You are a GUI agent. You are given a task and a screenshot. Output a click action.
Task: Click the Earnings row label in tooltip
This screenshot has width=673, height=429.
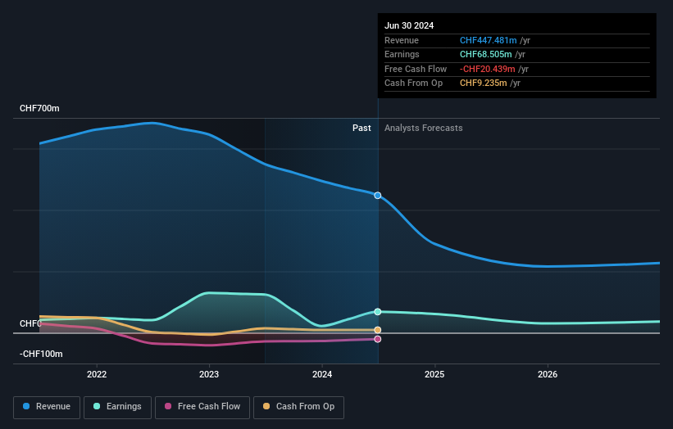(402, 54)
